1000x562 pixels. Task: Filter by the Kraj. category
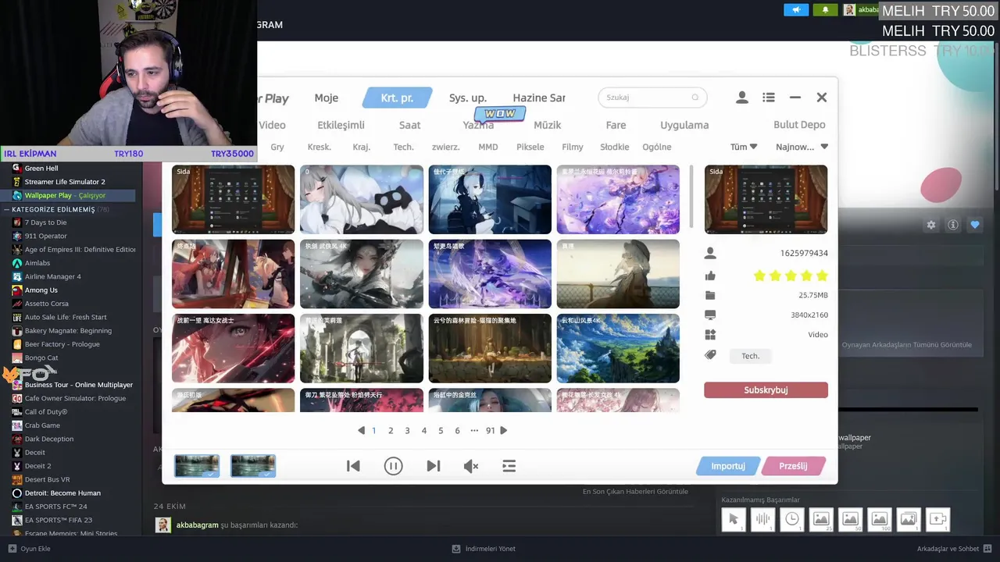pos(362,147)
